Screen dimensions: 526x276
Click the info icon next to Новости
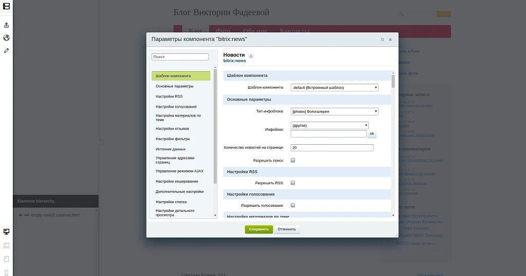[x=251, y=56]
